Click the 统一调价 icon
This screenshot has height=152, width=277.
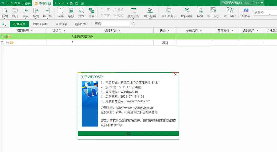pos(230,10)
